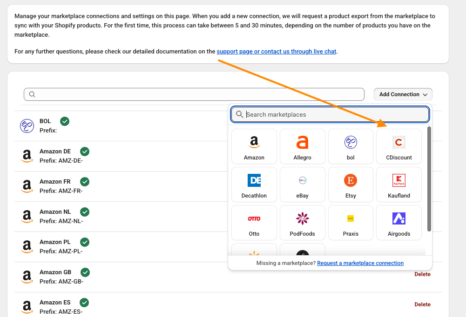This screenshot has width=466, height=317.
Task: Pick the PodFoods marketplace tile
Action: pos(302,223)
